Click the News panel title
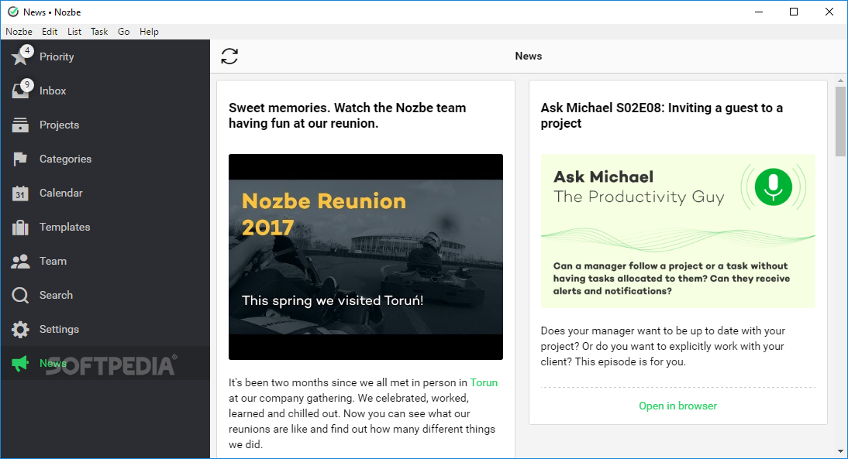This screenshot has height=459, width=848. [x=529, y=57]
